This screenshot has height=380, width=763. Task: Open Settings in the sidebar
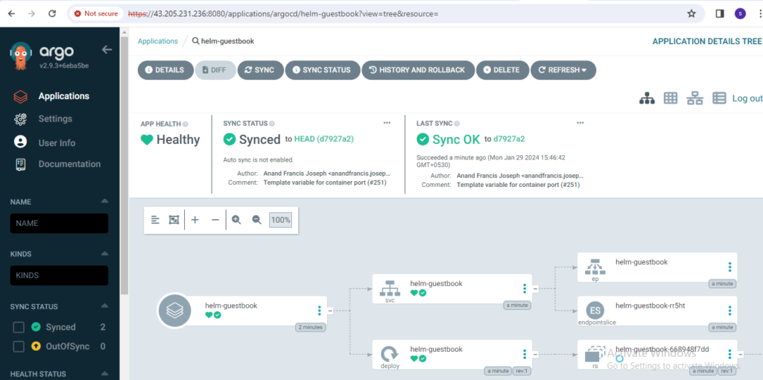(x=55, y=118)
